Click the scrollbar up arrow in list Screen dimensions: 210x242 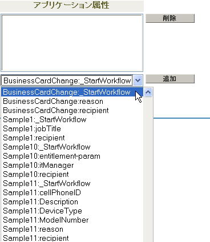148,92
